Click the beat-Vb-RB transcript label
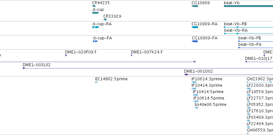Viewport: 273px width, 135px height. click(x=235, y=24)
